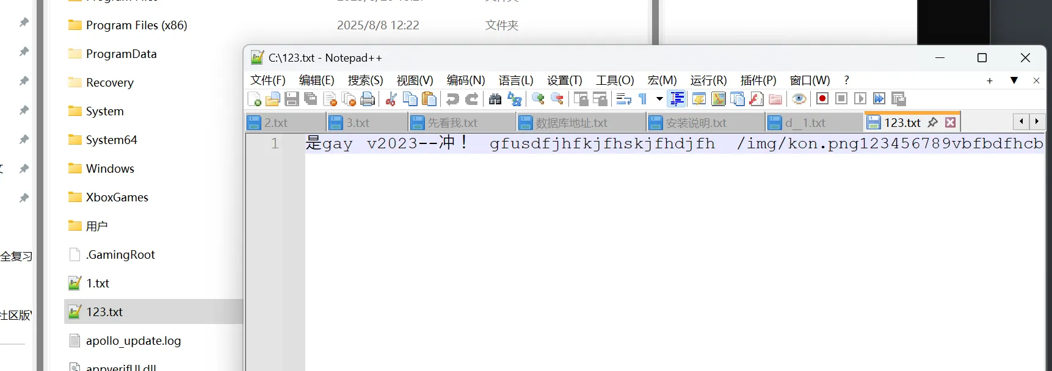Click the Print icon
The width and height of the screenshot is (1052, 371).
[x=368, y=99]
